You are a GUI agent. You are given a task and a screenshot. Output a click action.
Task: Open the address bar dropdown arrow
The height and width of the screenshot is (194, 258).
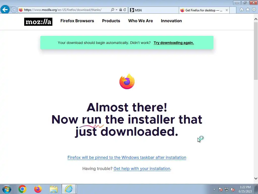[116, 10]
